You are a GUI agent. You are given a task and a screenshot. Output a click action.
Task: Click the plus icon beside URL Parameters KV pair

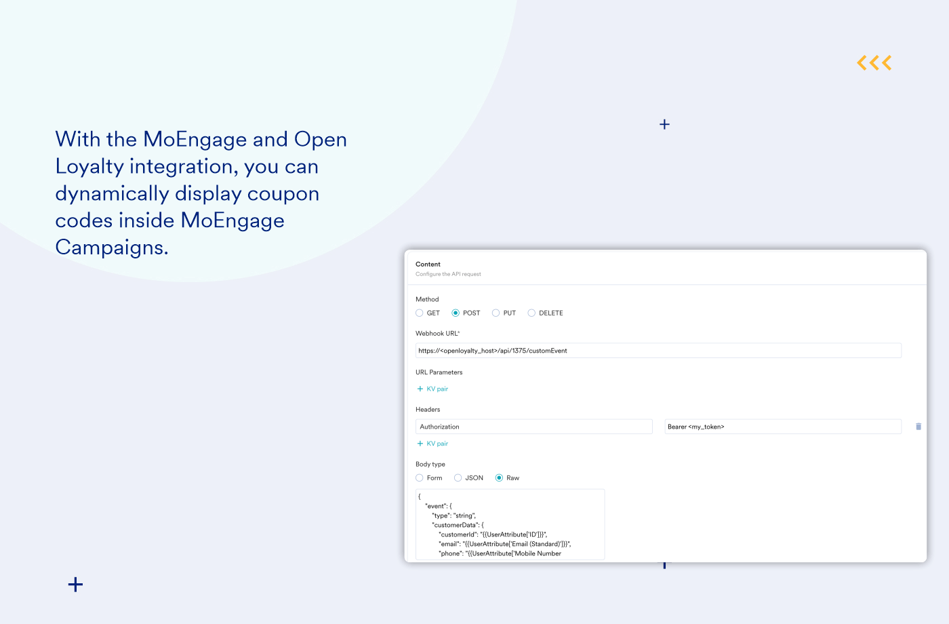coord(420,389)
